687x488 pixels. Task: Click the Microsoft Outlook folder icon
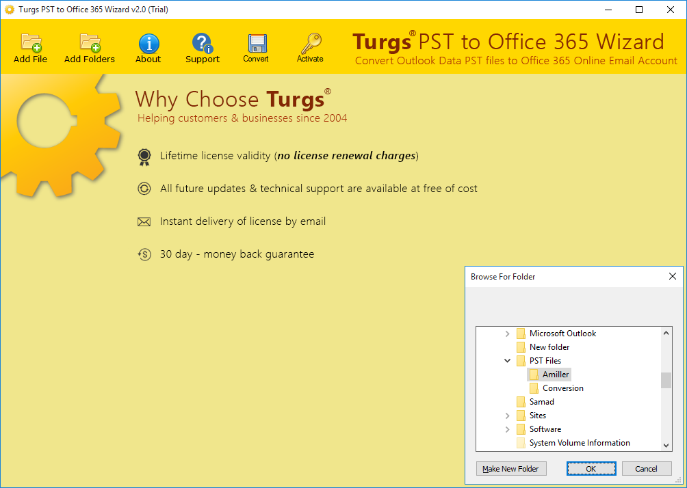pos(521,334)
